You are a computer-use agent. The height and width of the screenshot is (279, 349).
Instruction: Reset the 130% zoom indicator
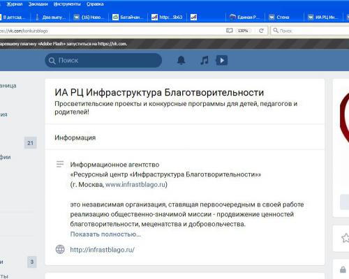pos(243,31)
